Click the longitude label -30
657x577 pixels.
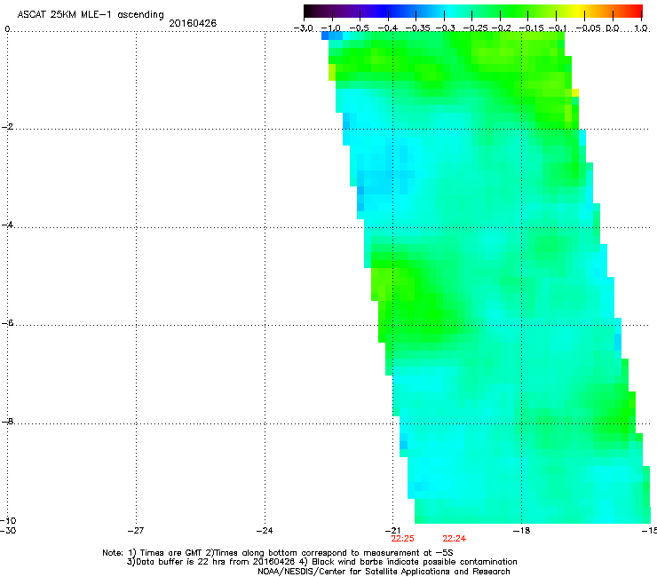click(8, 530)
